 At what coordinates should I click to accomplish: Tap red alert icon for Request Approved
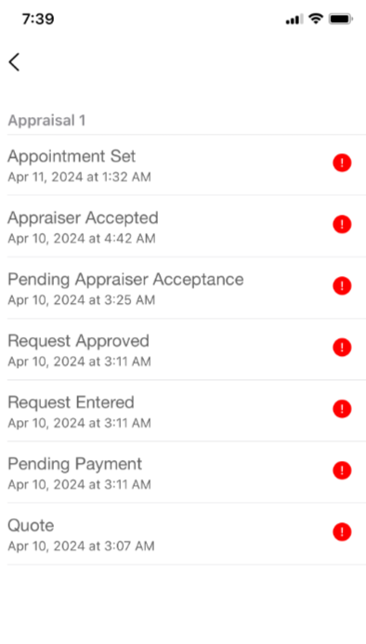[x=342, y=348]
